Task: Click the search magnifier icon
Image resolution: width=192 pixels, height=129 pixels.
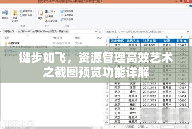Action: [188, 32]
